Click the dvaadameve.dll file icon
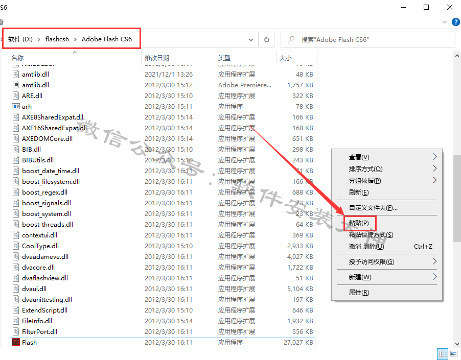Viewport: 461px width, 360px height. click(x=15, y=257)
